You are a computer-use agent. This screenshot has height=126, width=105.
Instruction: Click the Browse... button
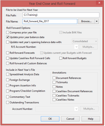tap(86, 21)
